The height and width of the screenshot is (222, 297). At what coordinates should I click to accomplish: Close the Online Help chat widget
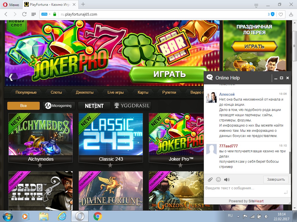[287, 78]
